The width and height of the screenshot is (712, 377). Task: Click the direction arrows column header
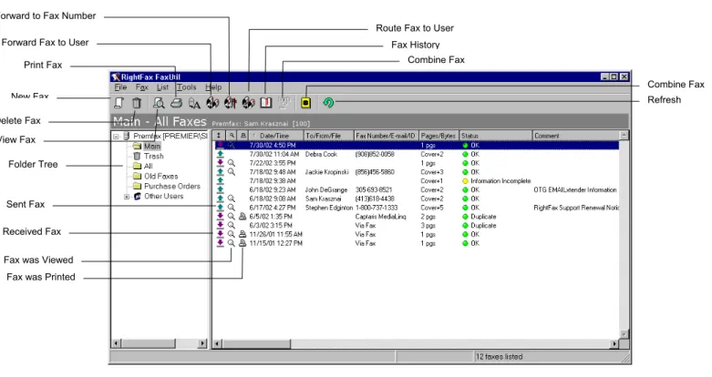click(219, 136)
